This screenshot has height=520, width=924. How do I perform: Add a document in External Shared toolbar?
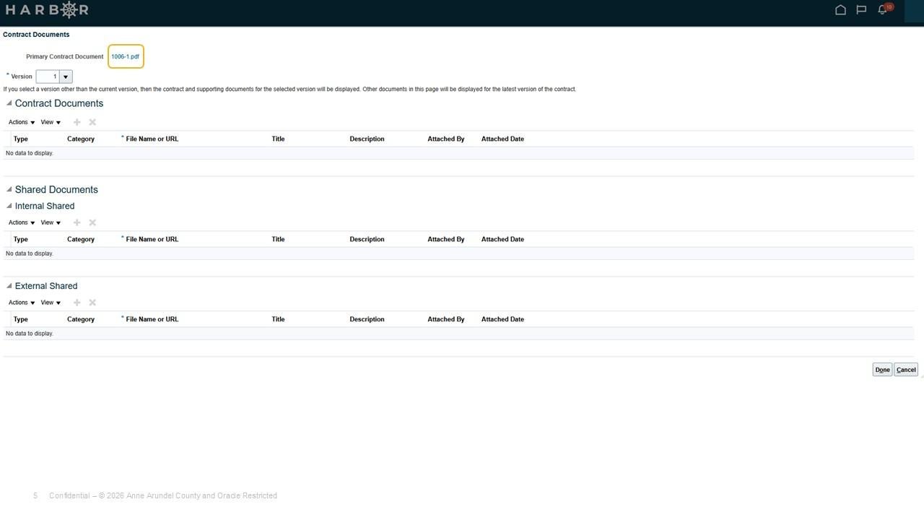click(77, 303)
